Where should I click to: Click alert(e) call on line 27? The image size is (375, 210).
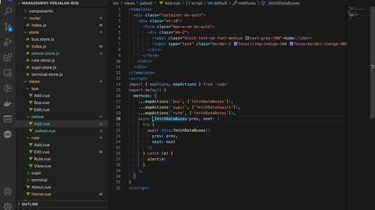(x=156, y=159)
